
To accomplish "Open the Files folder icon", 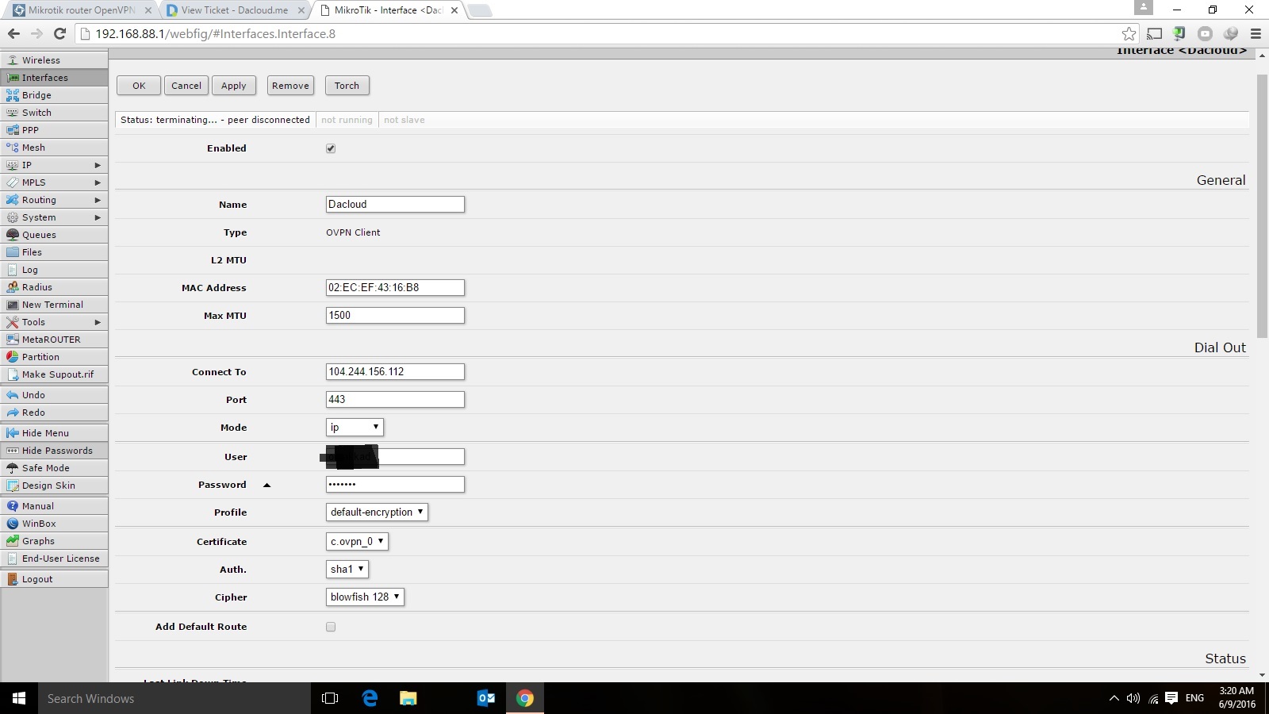I will coord(13,252).
